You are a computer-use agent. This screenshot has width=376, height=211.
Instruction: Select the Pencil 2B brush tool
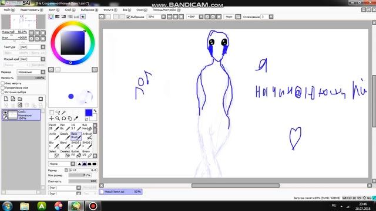coord(54,127)
